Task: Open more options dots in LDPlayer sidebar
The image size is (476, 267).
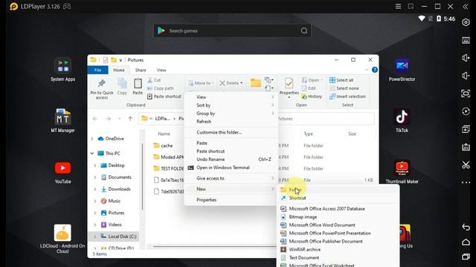Action: click(466, 182)
